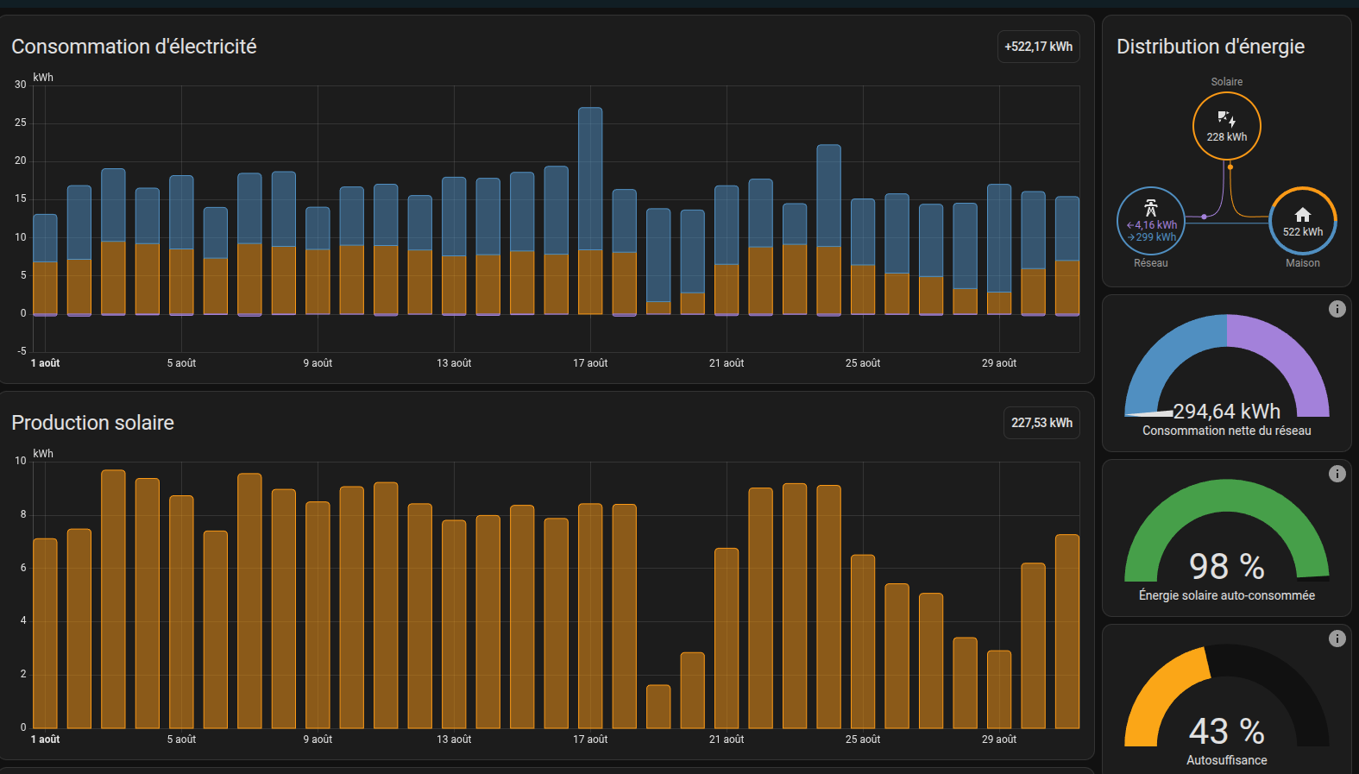Click the +522,17 kWh consumption total badge

click(x=1038, y=47)
